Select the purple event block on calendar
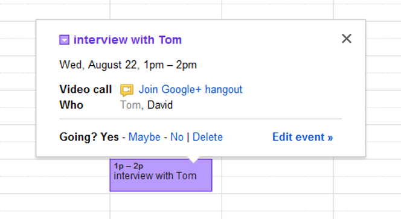 161,175
